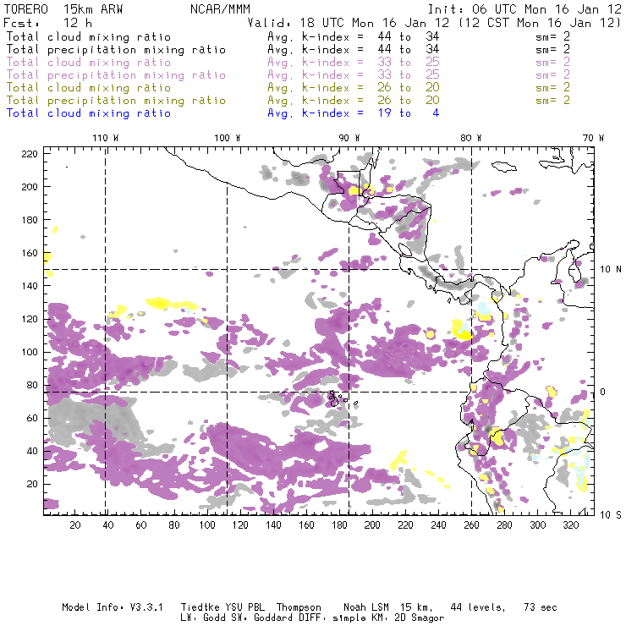Click "73 sec" in the footer

541,607
